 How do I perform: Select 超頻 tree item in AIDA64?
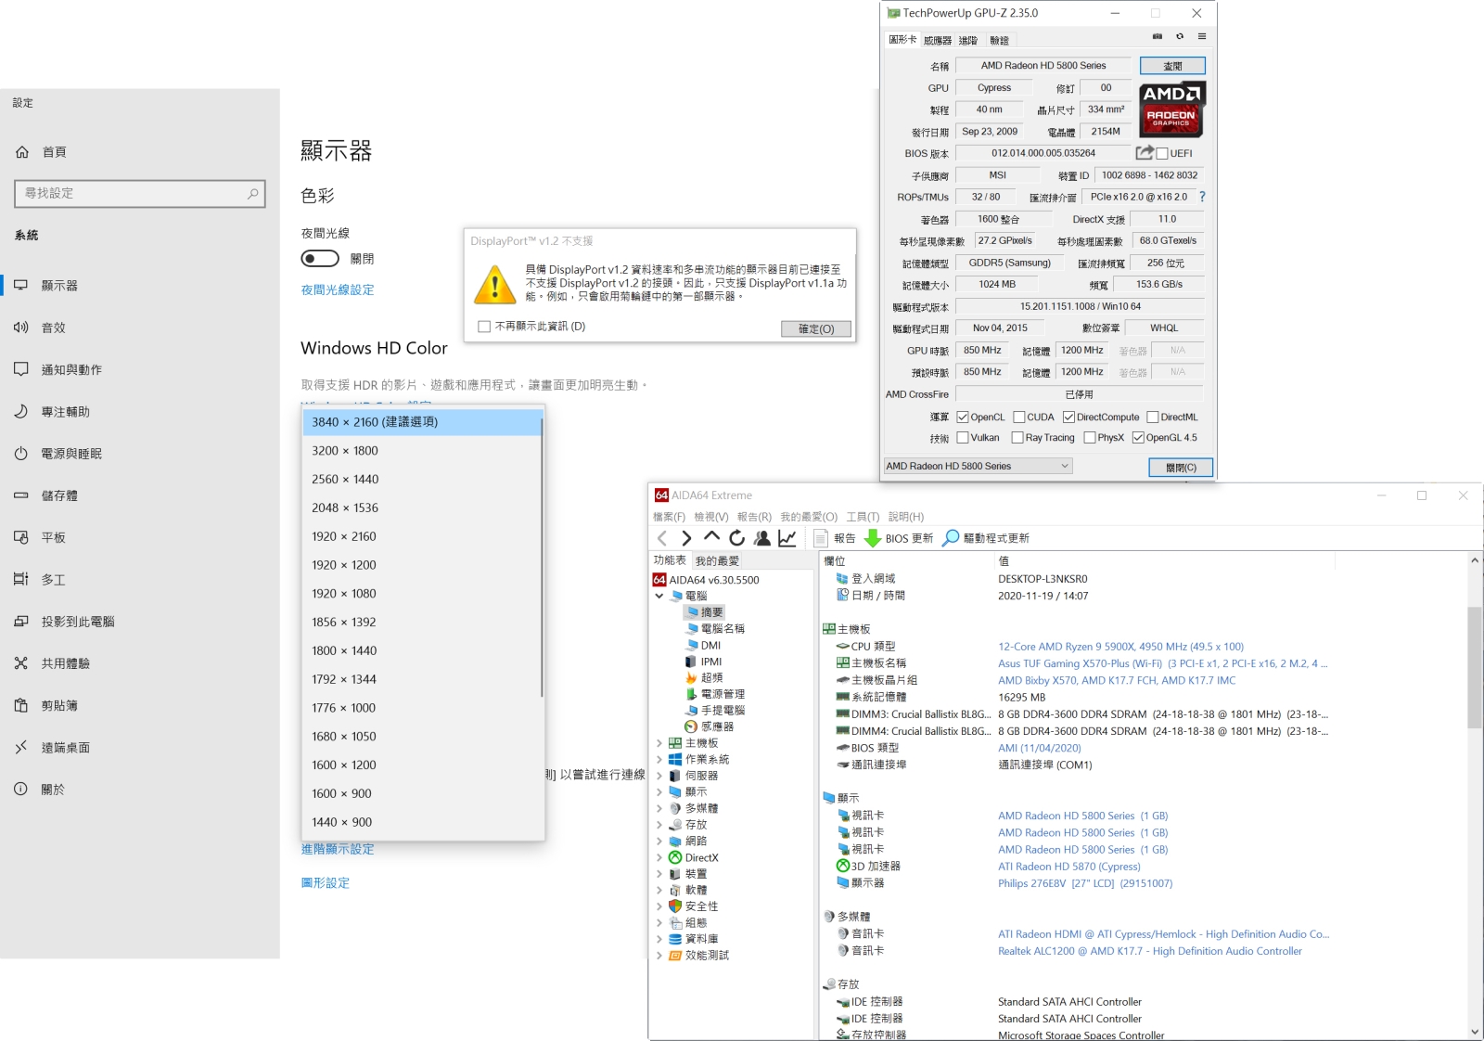(711, 678)
